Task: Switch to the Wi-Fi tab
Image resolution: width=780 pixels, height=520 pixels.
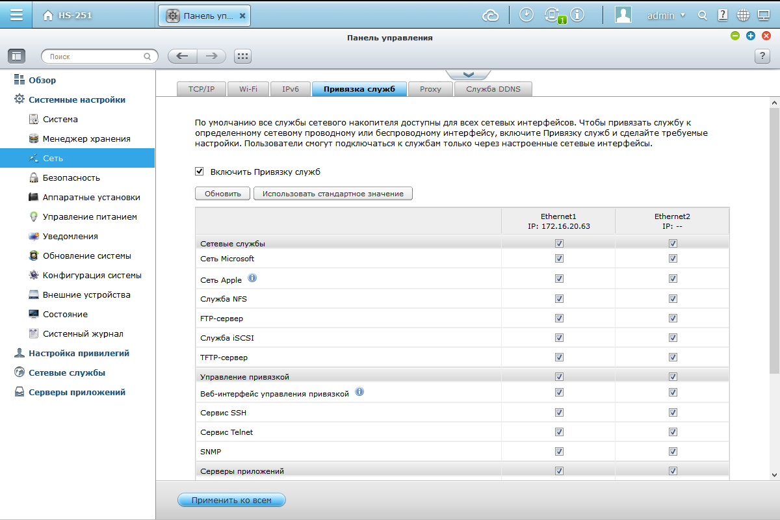Action: [248, 89]
